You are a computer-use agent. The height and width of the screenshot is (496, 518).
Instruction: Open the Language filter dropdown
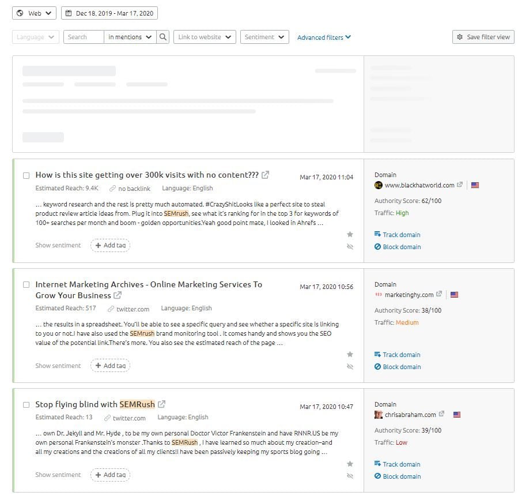point(36,37)
